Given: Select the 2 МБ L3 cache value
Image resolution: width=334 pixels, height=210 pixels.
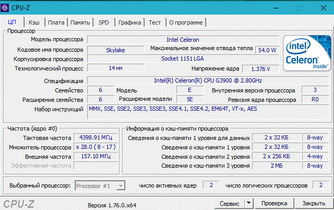Looking at the screenshot, I should (x=277, y=166).
